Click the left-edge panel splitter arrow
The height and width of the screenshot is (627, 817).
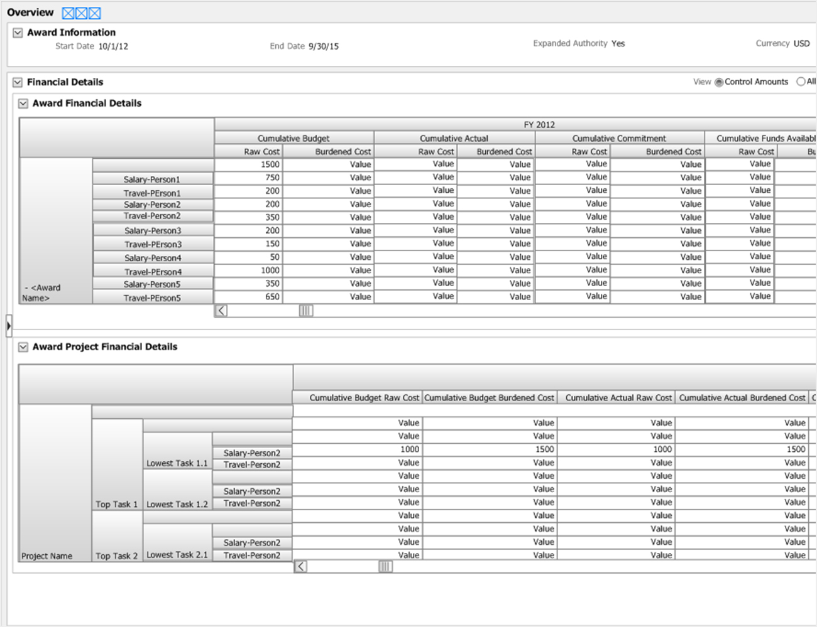pos(8,325)
